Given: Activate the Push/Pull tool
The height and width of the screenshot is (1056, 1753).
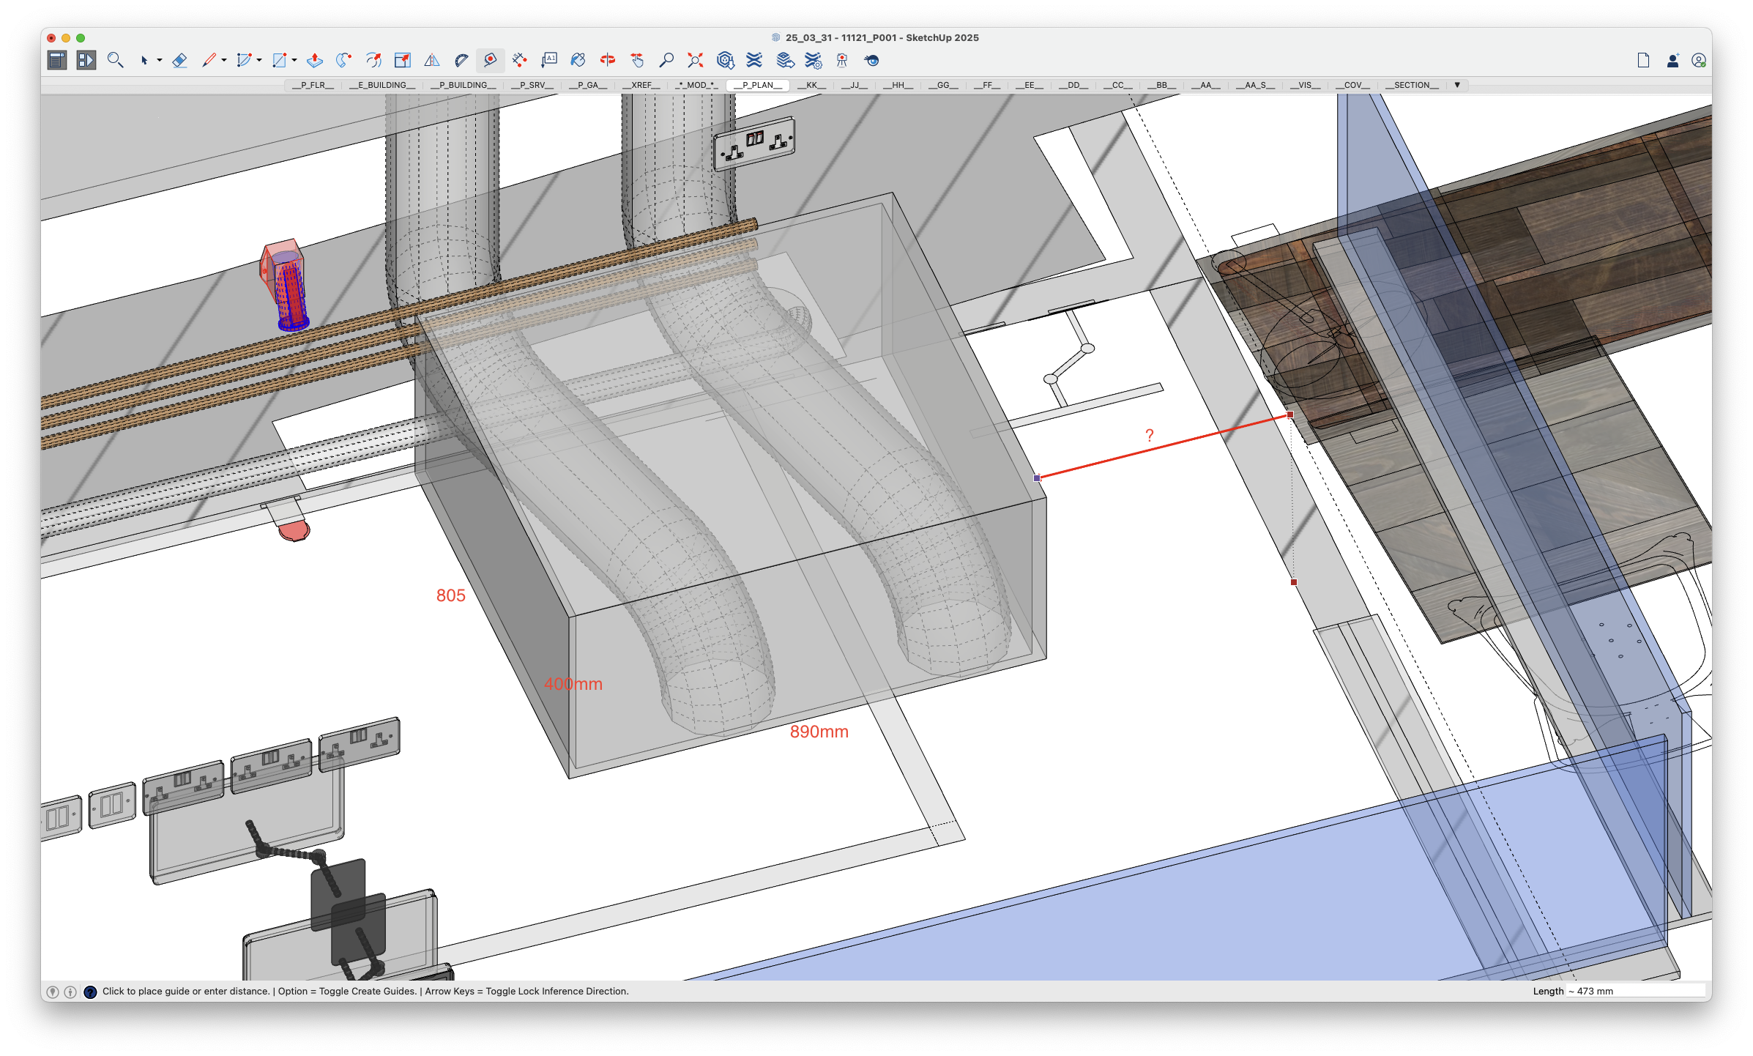Looking at the screenshot, I should tap(315, 60).
